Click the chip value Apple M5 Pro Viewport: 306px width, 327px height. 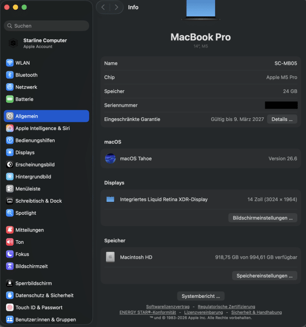(282, 78)
